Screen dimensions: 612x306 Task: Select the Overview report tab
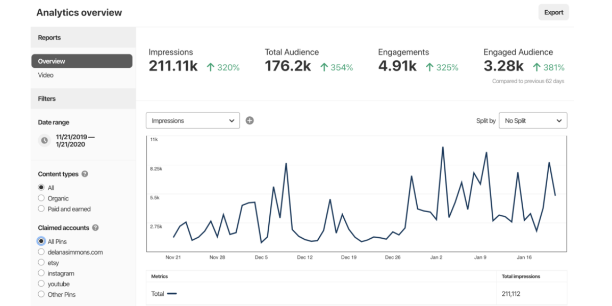click(x=82, y=61)
